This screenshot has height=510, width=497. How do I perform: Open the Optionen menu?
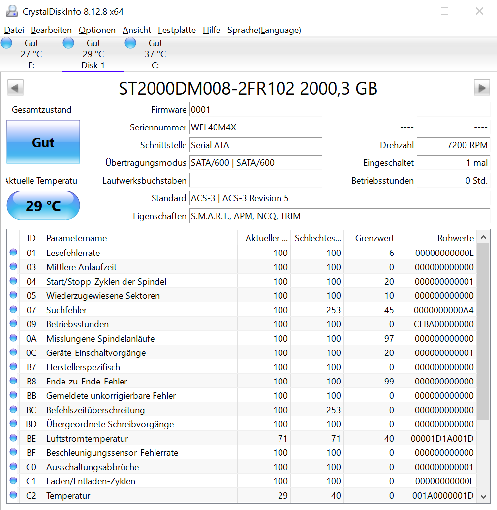point(97,30)
